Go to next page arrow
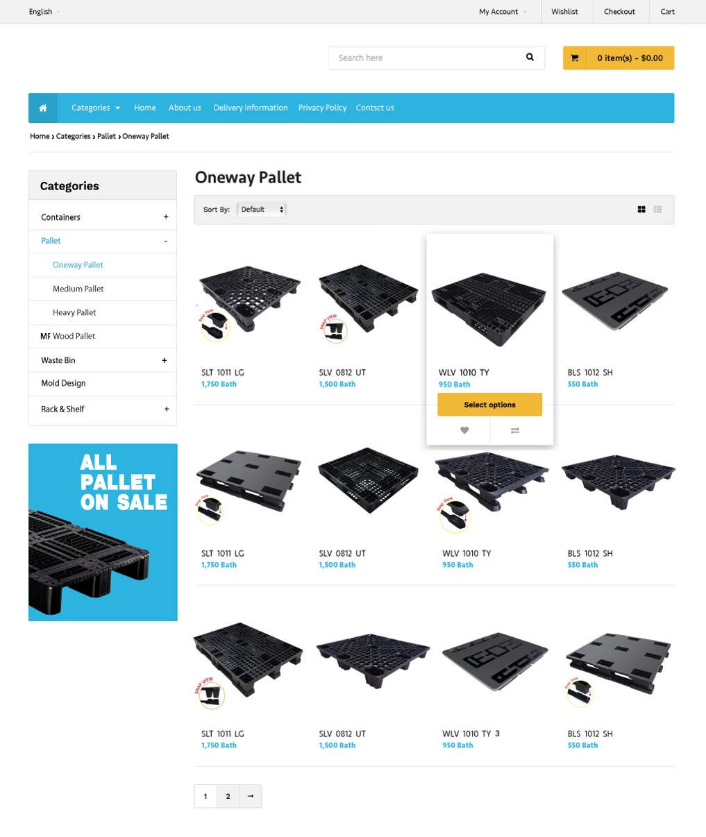 251,796
